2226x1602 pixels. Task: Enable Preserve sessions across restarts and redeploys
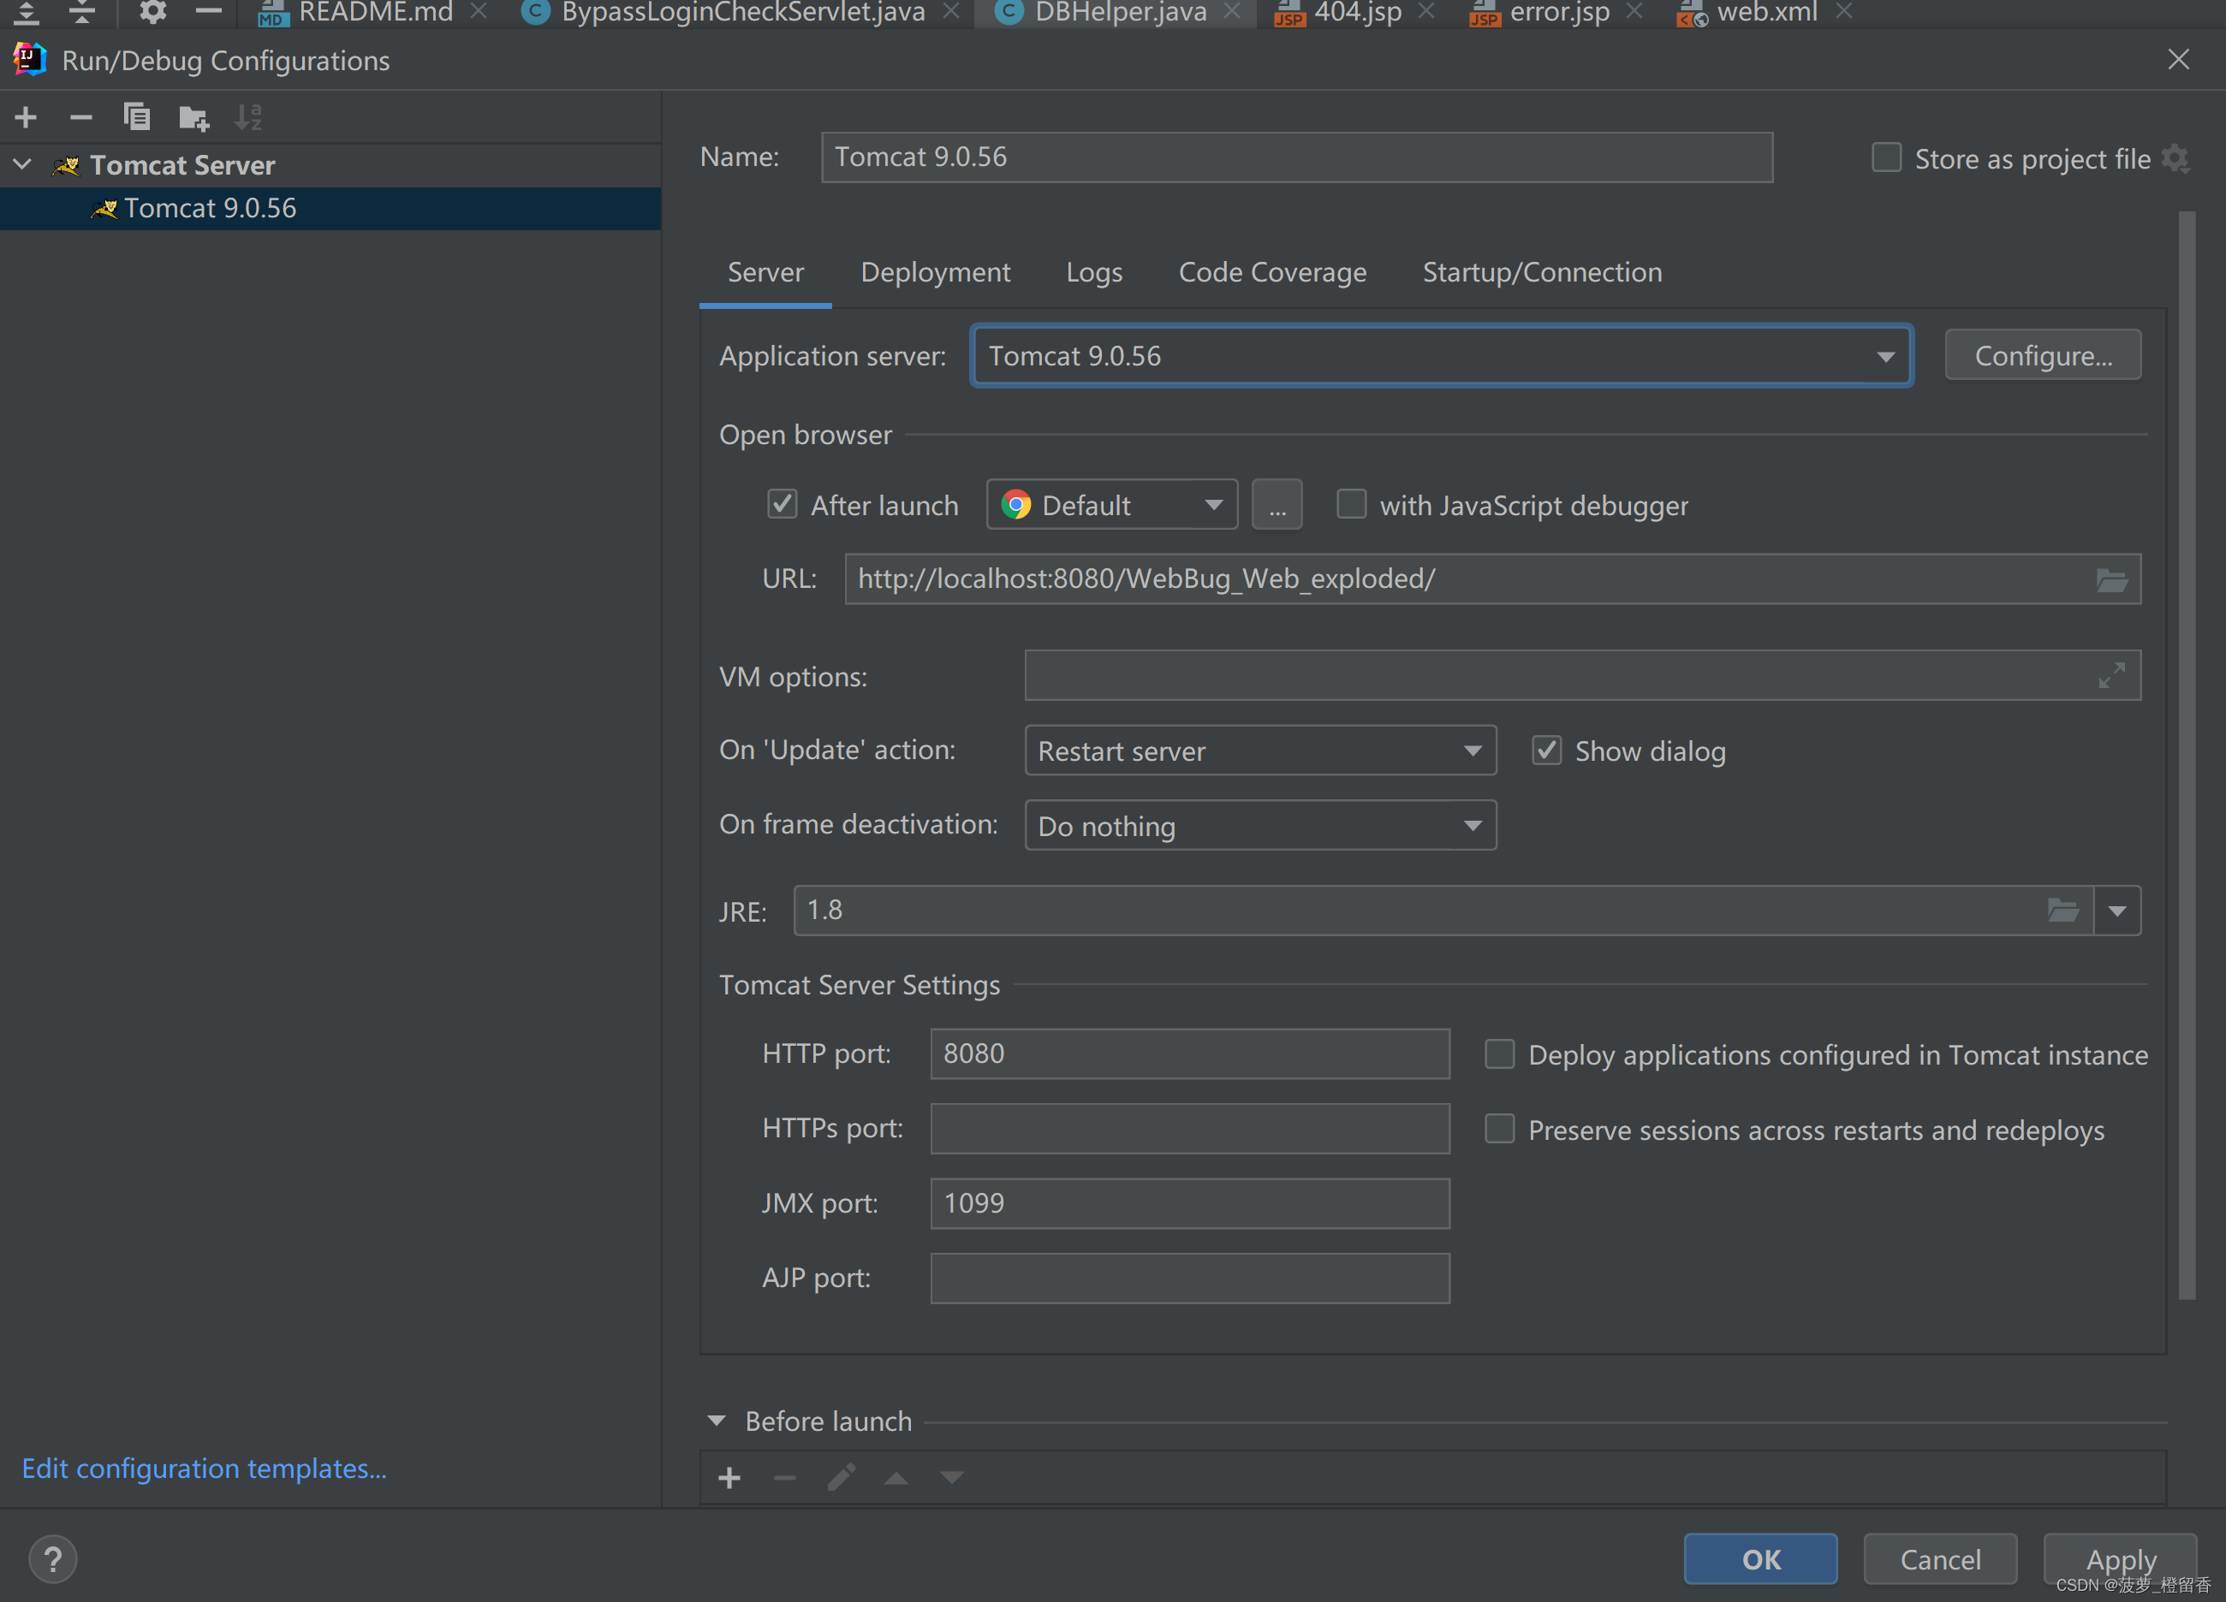(x=1500, y=1129)
